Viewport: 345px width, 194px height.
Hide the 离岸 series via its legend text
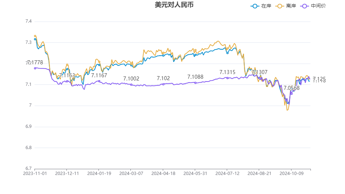pyautogui.click(x=291, y=6)
